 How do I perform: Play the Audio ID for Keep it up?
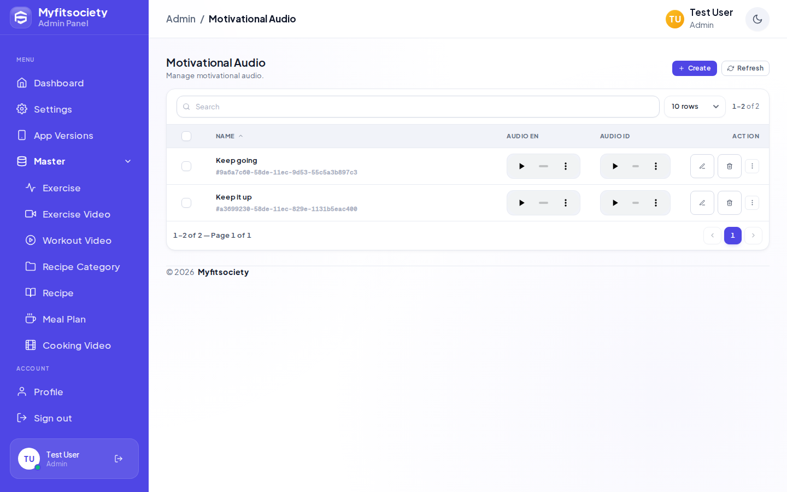coord(615,203)
